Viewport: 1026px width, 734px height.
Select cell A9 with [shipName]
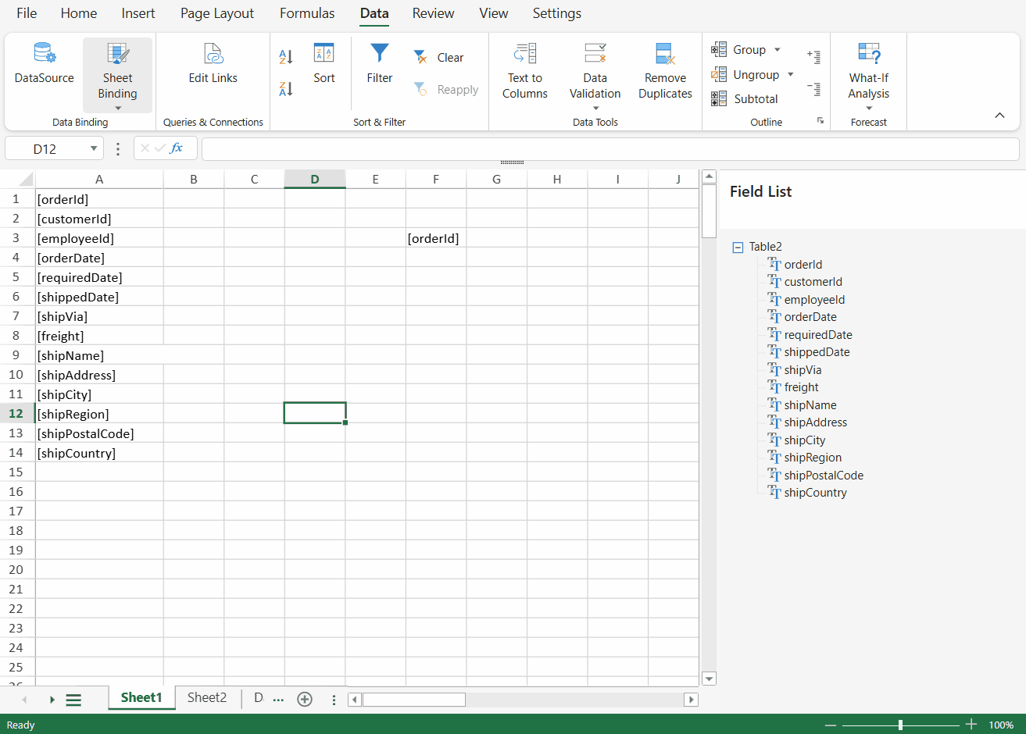[x=99, y=355]
